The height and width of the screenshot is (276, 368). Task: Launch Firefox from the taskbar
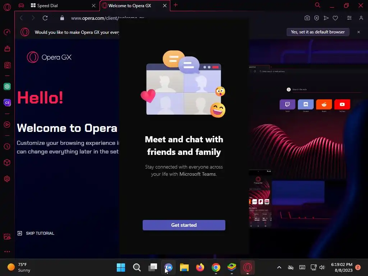200,267
